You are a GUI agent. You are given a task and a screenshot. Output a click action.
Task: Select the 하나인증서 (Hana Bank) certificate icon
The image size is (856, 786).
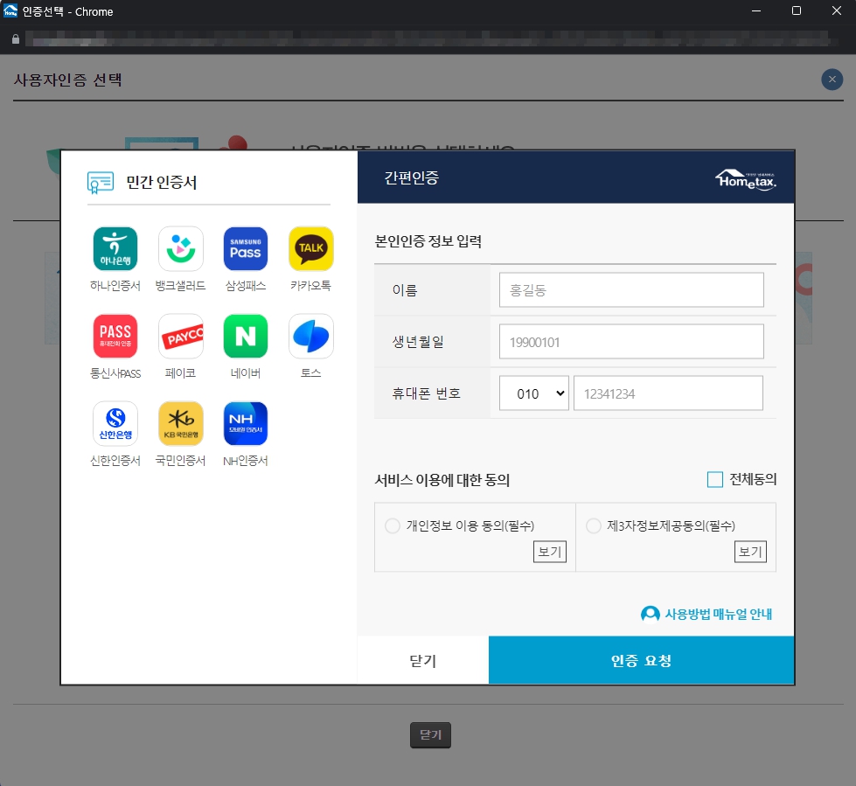[115, 249]
